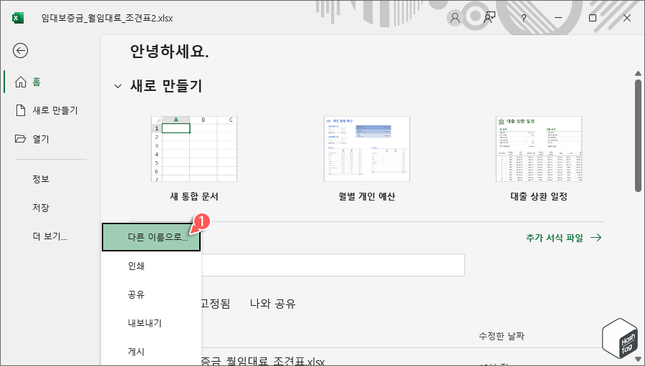
Task: Click the scroll down arrow
Action: click(x=638, y=360)
